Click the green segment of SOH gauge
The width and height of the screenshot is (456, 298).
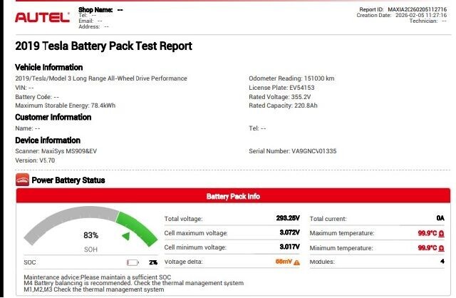137,228
